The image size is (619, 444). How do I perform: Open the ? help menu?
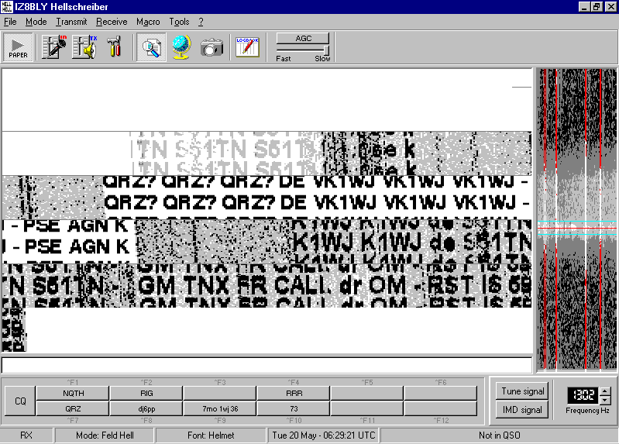(201, 22)
